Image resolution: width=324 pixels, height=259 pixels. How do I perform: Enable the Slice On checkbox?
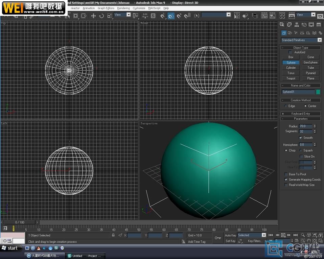(x=301, y=156)
